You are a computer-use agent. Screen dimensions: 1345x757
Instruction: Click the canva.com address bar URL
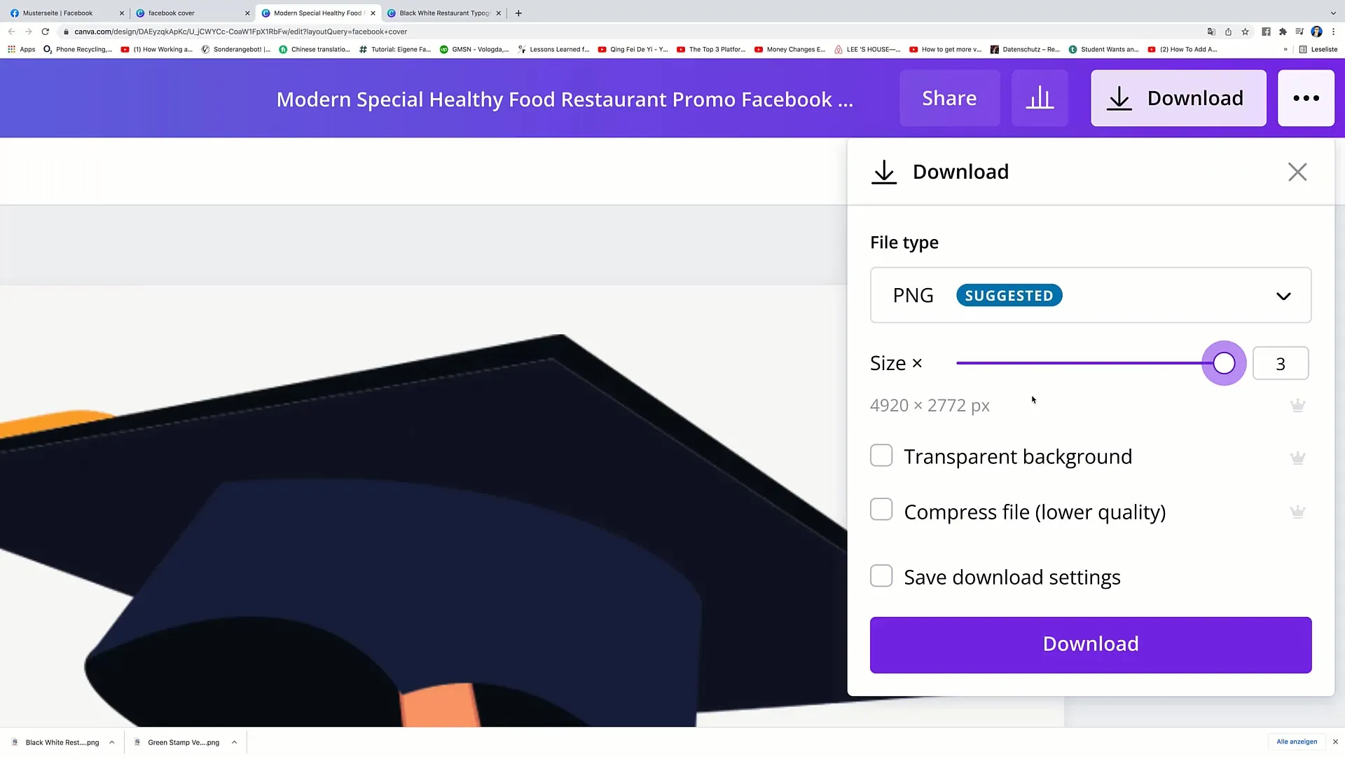click(240, 32)
